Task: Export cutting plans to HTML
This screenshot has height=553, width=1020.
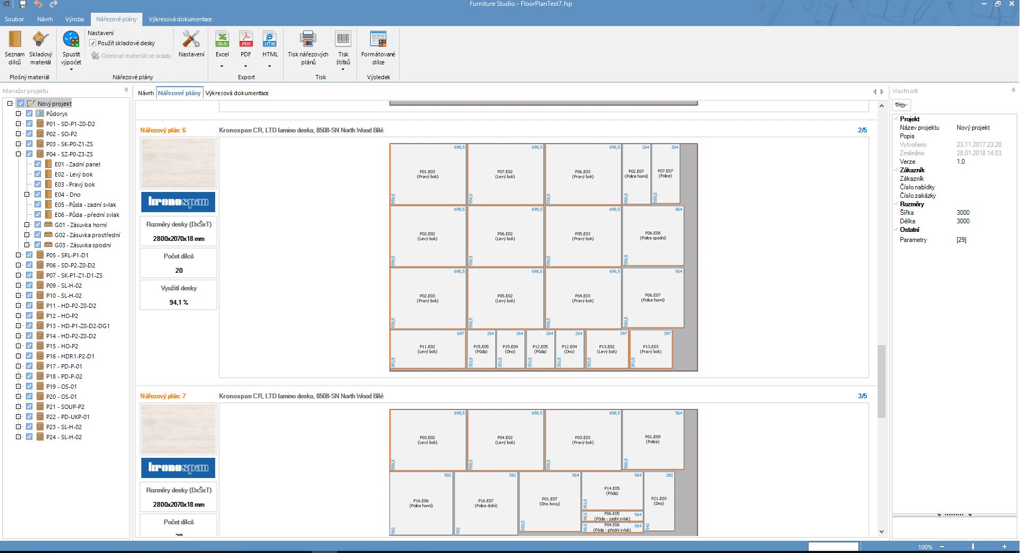Action: [270, 45]
